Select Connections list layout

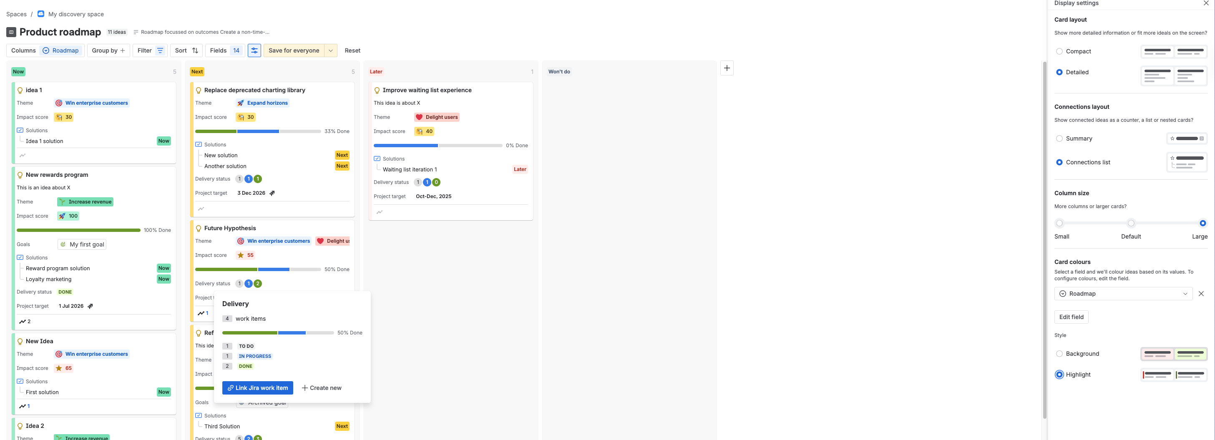tap(1059, 162)
